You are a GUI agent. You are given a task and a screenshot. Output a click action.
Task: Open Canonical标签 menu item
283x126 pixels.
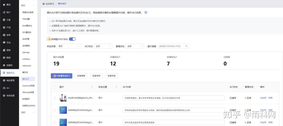[29, 86]
